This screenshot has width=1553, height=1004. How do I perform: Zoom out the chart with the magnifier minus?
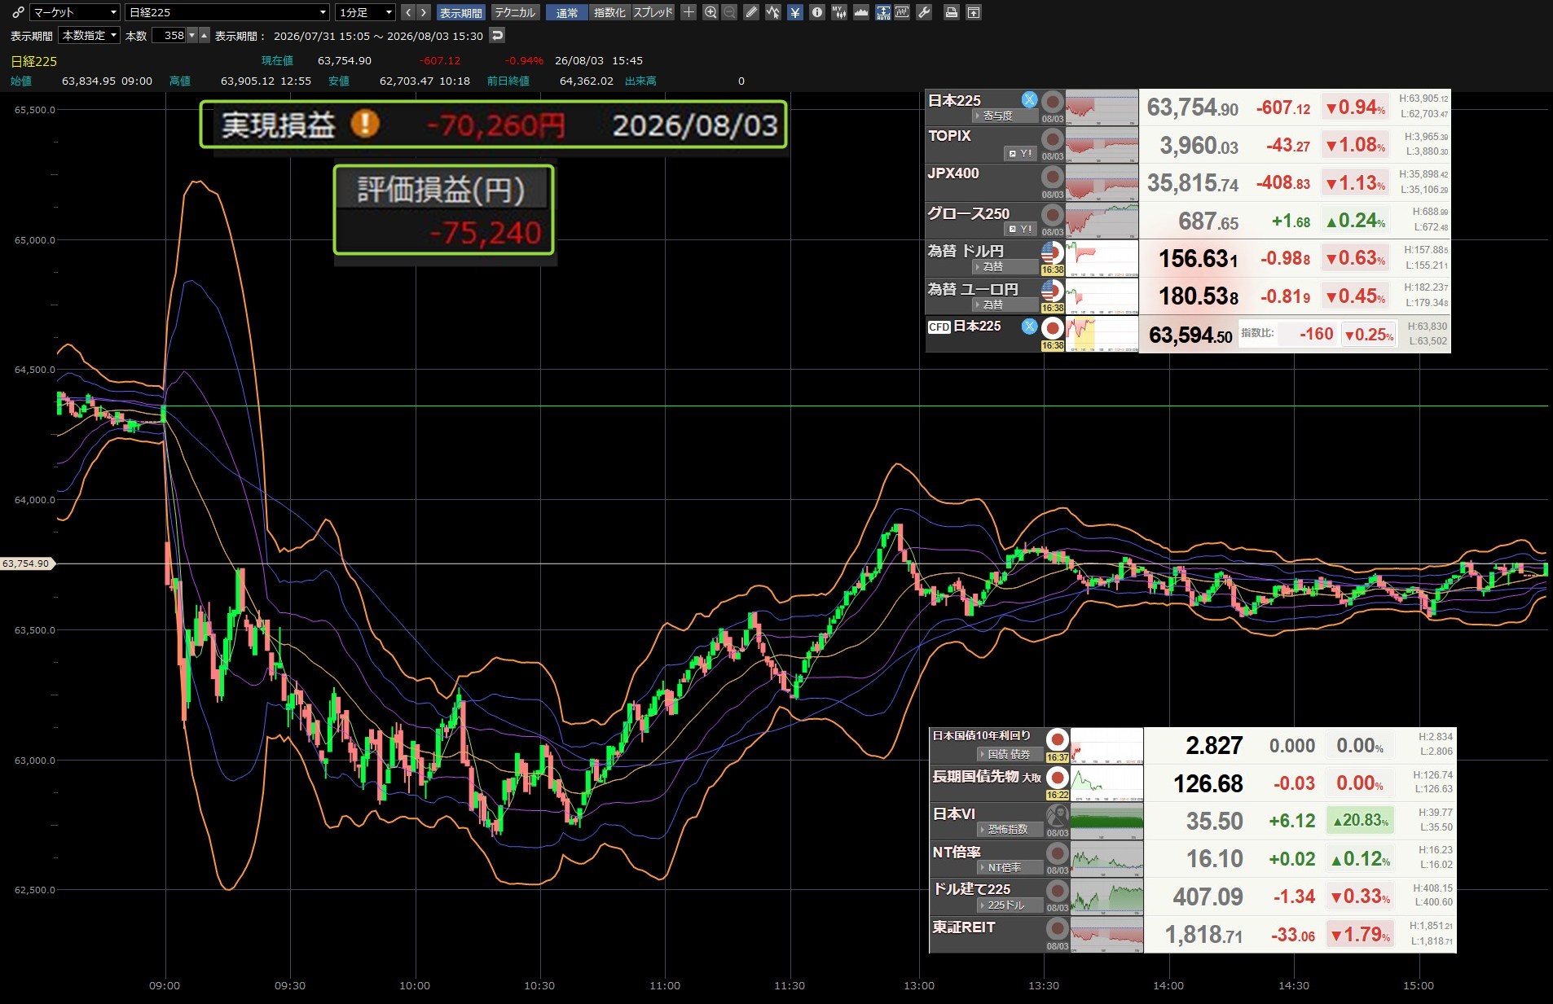tap(729, 12)
